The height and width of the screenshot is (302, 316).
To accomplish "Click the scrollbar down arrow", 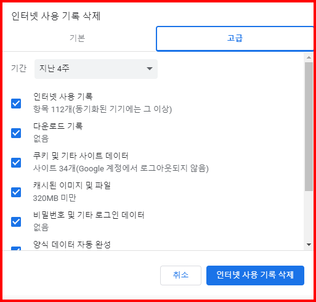I will pos(309,245).
